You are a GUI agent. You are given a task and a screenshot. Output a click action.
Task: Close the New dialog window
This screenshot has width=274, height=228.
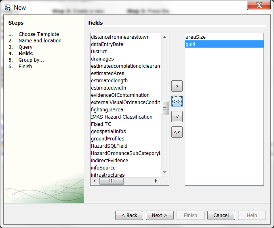click(x=258, y=5)
